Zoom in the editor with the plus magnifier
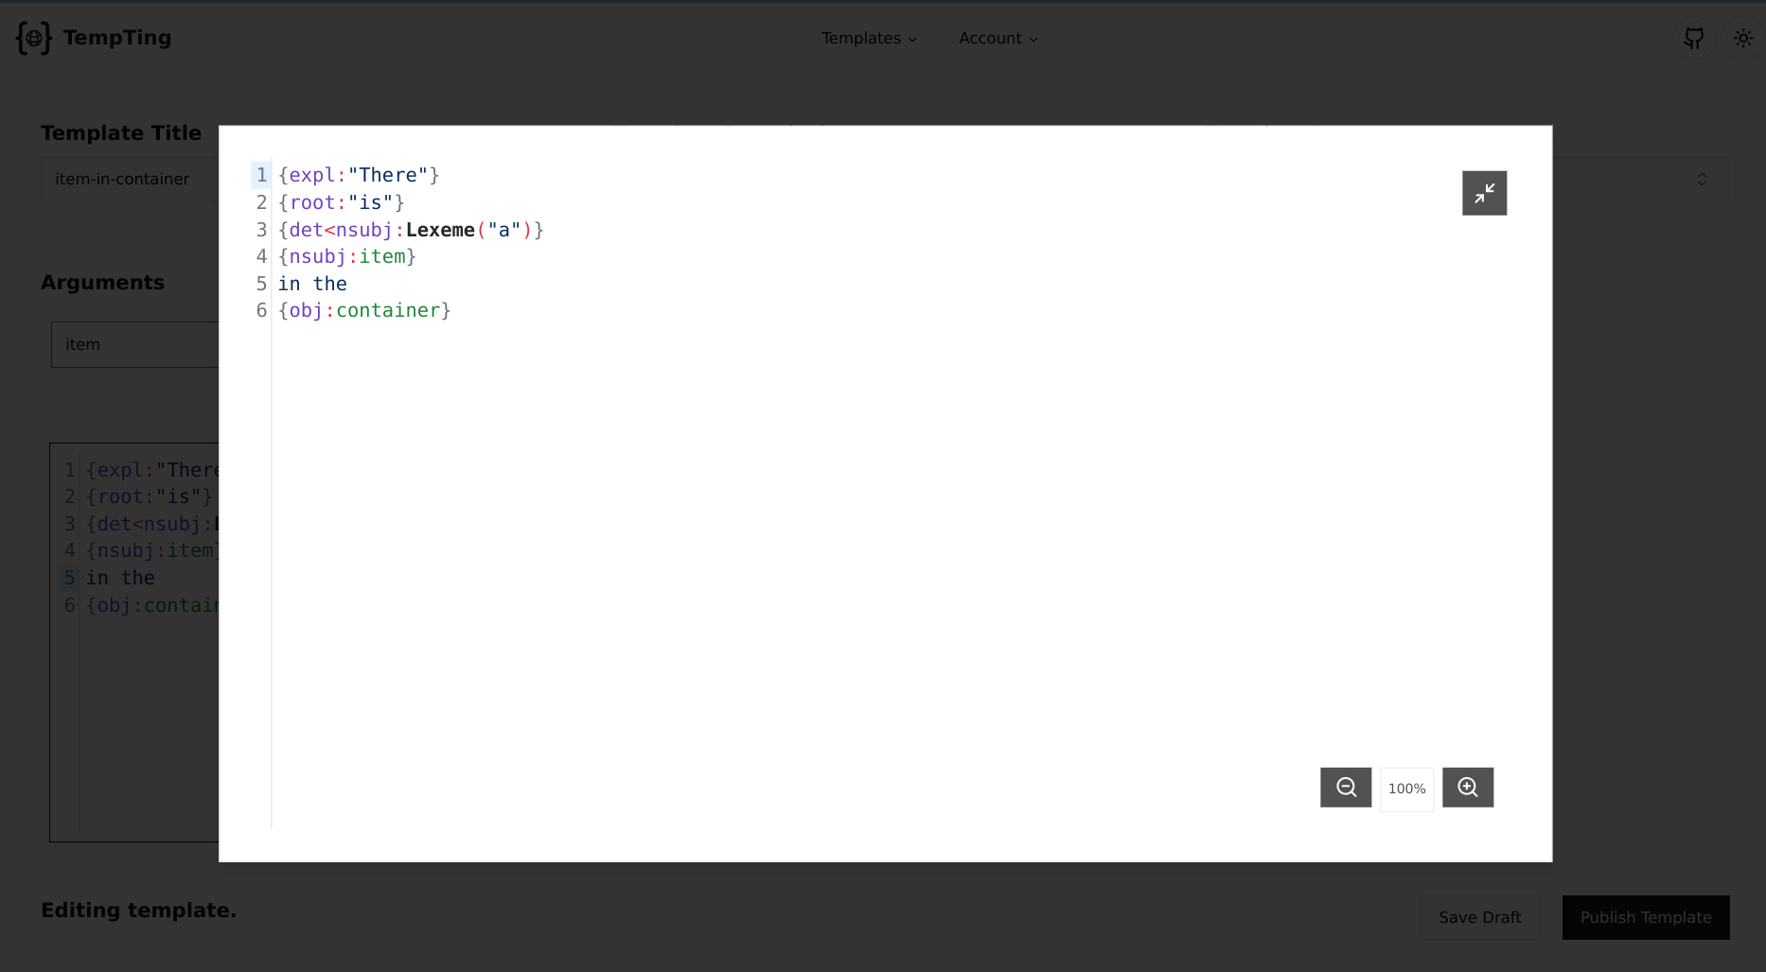 click(x=1467, y=788)
